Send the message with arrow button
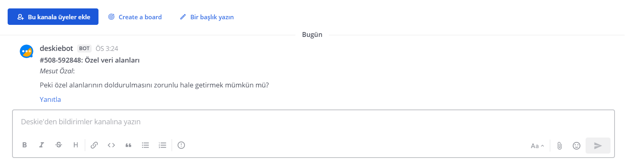 click(598, 146)
